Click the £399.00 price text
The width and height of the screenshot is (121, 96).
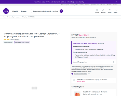75,35
